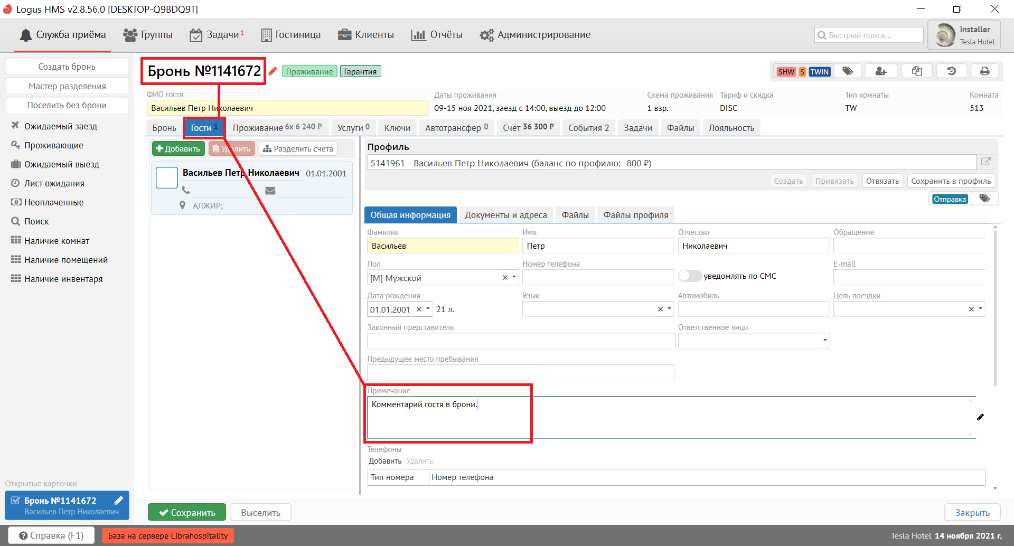The width and height of the screenshot is (1014, 546).
Task: Click the Выселить button
Action: click(x=260, y=513)
